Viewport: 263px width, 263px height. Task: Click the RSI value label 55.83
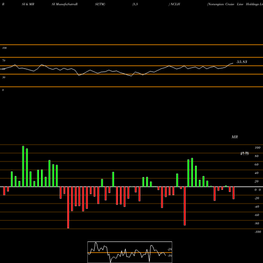[x=242, y=62]
